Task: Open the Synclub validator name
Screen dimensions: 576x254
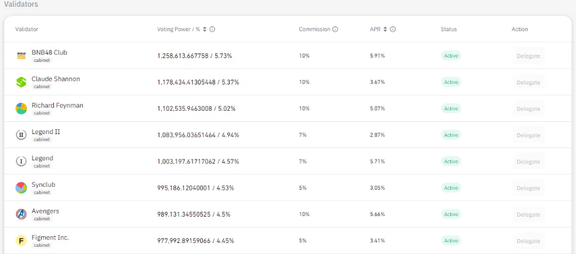Action: point(44,185)
